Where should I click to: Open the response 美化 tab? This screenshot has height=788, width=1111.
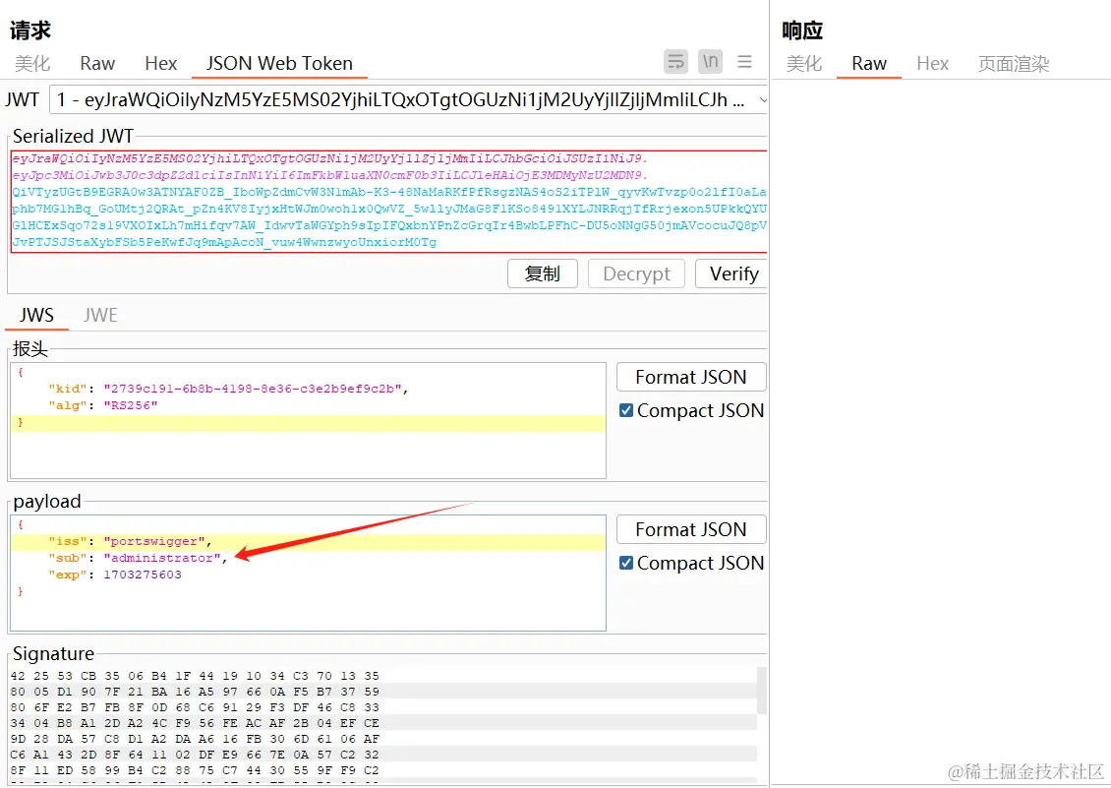[804, 64]
